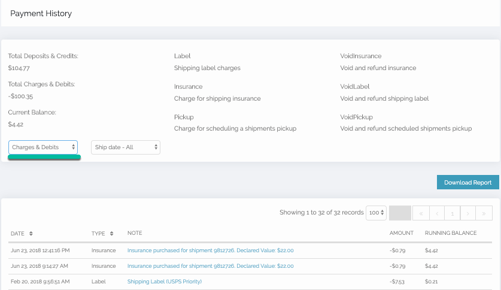Select the $104.77 total deposits value
The height and width of the screenshot is (290, 501).
[x=19, y=68]
